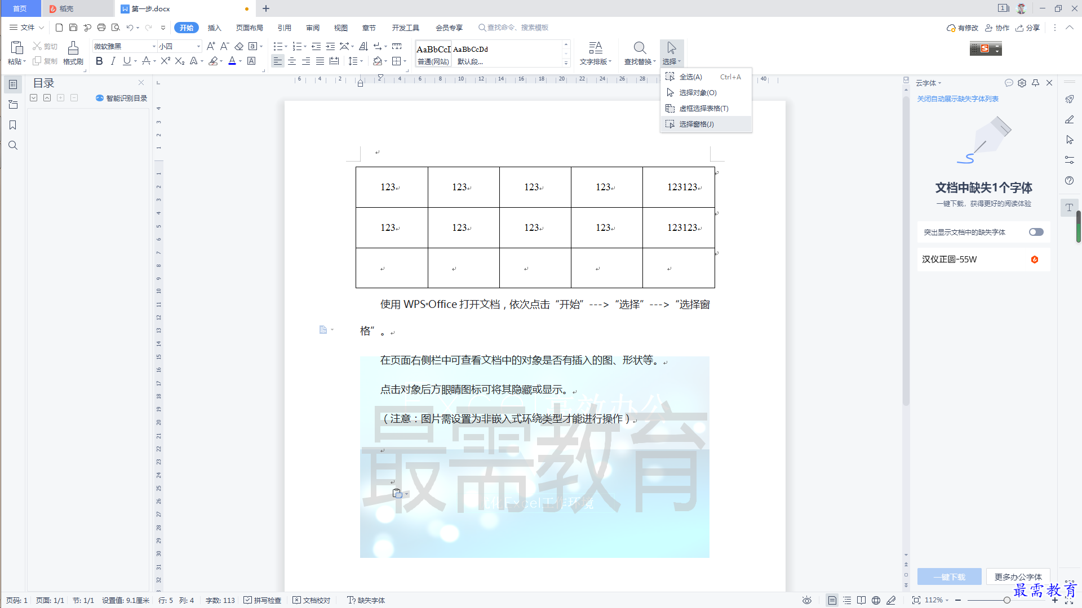This screenshot has height=608, width=1082.
Task: Click the decrease indent icon
Action: click(316, 46)
